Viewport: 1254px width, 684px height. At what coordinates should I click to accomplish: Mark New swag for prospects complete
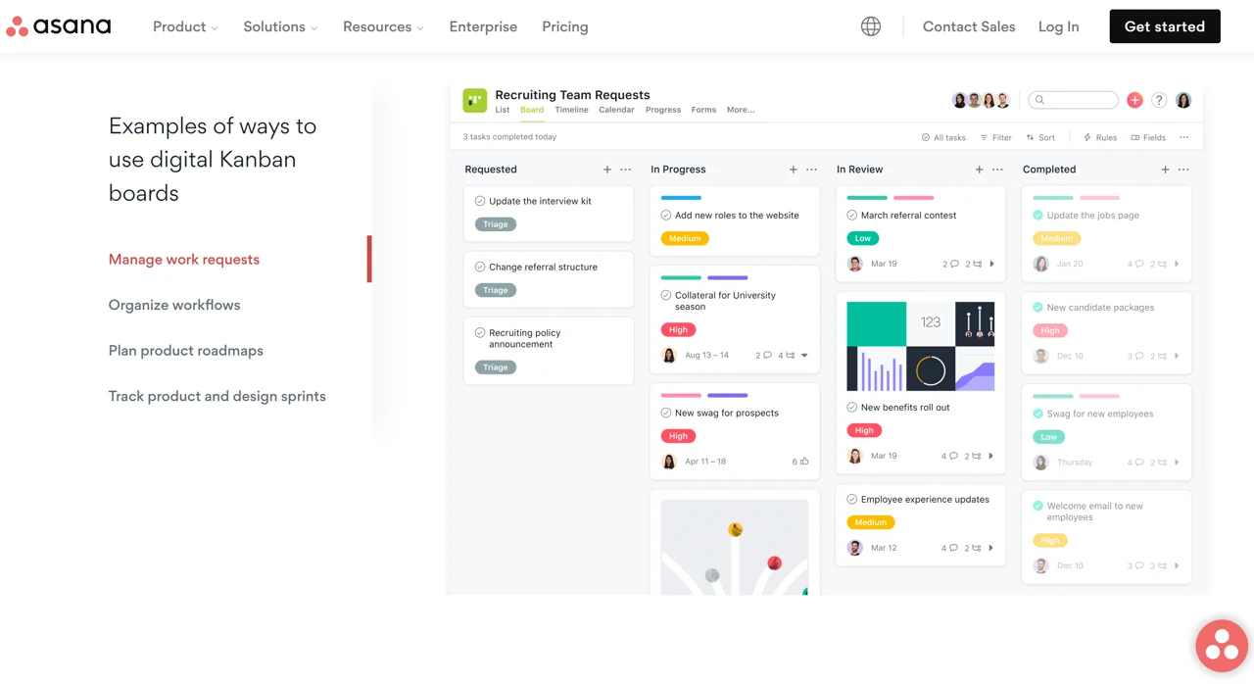[666, 413]
